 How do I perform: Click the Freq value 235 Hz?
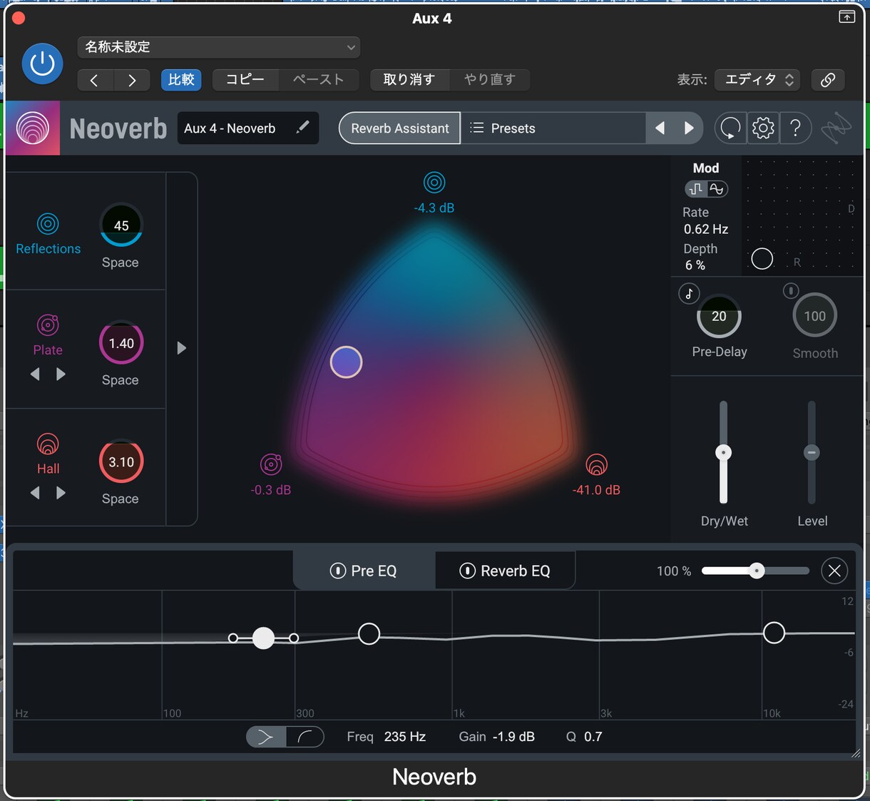pyautogui.click(x=404, y=737)
